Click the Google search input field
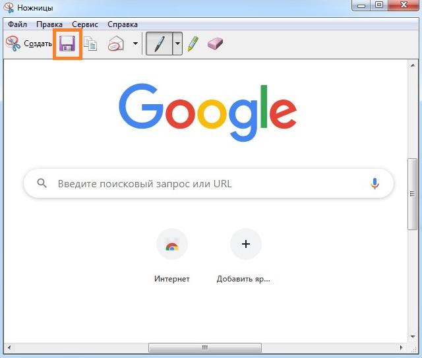This screenshot has height=358, width=422. click(208, 183)
